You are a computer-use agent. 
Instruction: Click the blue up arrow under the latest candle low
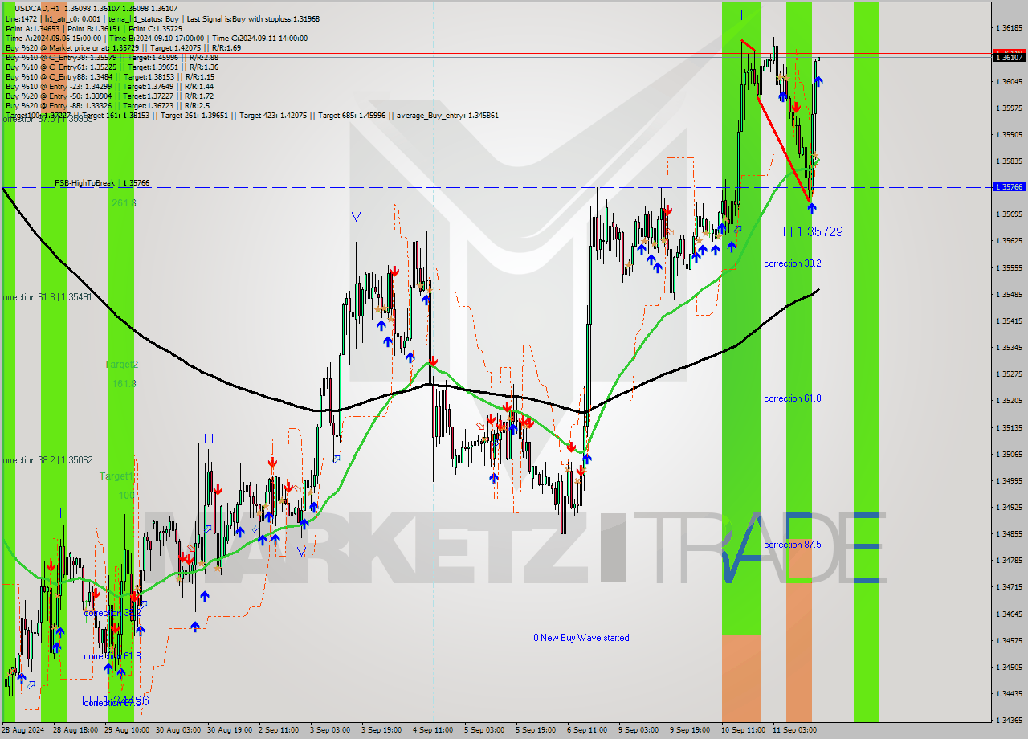[x=812, y=208]
